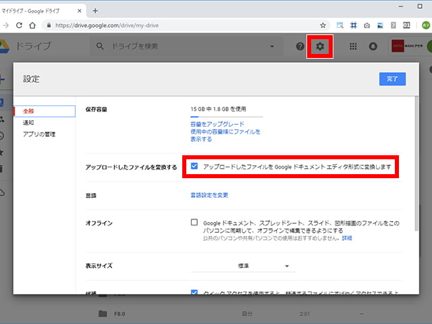Image resolution: width=432 pixels, height=324 pixels.
Task: Select the アプリの管理 tab
Action: tap(39, 134)
